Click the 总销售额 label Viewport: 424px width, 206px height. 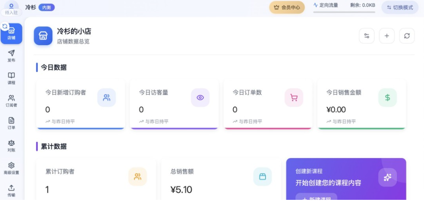pos(182,172)
